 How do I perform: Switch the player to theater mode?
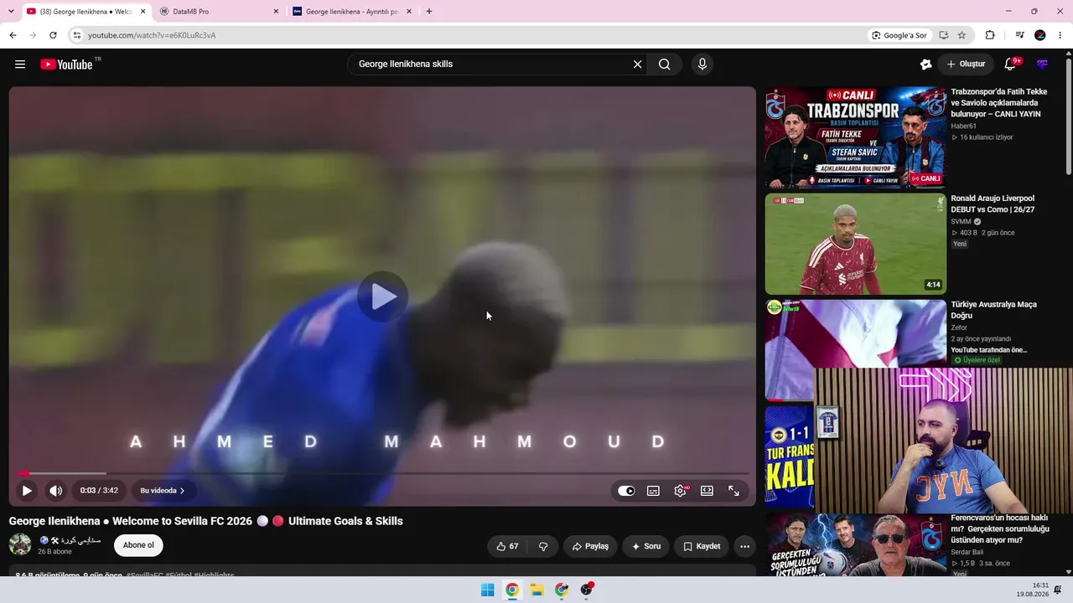point(707,491)
